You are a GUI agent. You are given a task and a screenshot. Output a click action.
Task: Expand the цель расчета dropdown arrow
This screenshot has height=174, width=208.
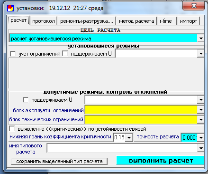[x=201, y=39]
